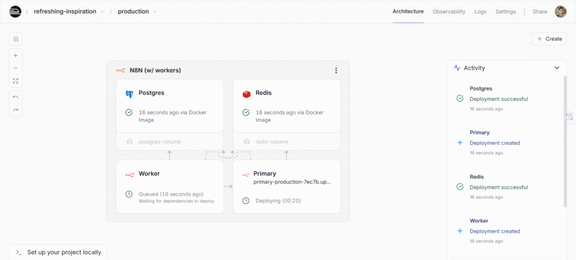The height and width of the screenshot is (260, 576).
Task: Zoom out on the canvas
Action: point(15,68)
